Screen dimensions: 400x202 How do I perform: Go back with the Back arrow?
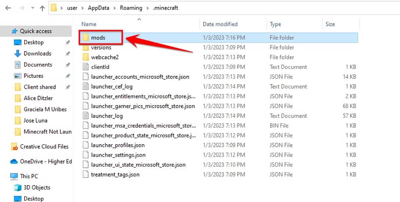click(x=8, y=8)
